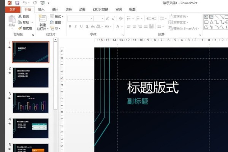The image size is (228, 152).
Task: Select the Elbow Connector shape
Action: (x=217, y=22)
